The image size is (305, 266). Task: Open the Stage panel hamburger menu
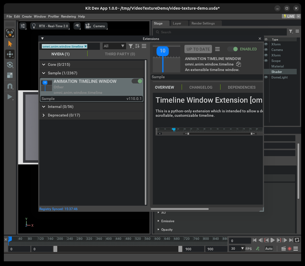(297, 31)
